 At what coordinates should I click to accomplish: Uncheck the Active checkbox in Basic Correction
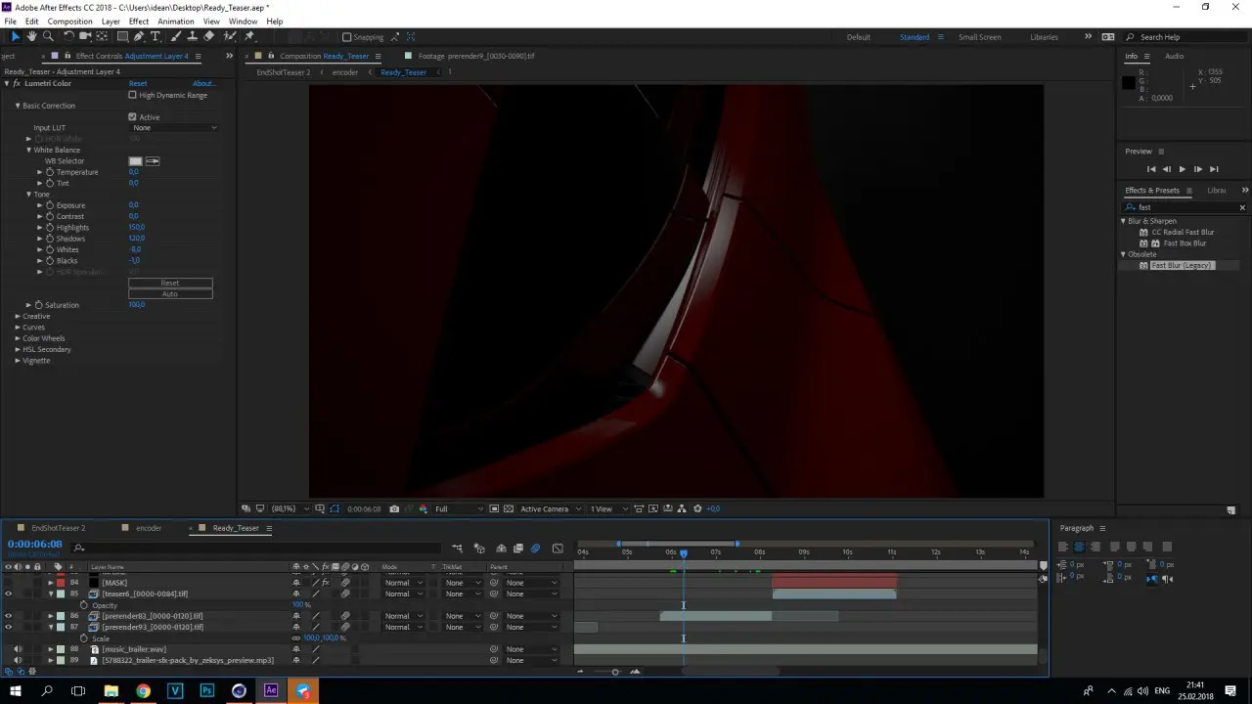133,117
